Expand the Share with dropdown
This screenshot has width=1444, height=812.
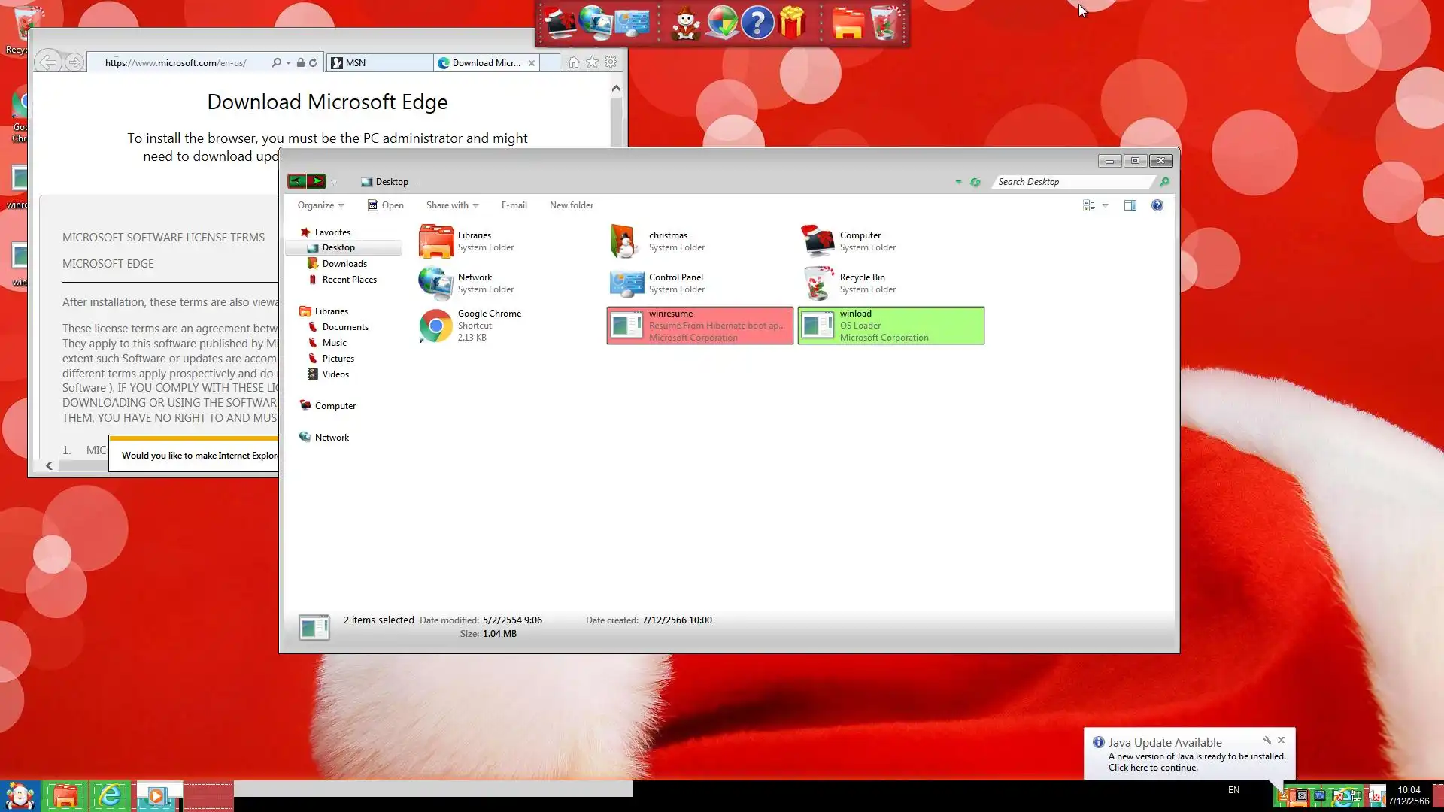(x=452, y=205)
